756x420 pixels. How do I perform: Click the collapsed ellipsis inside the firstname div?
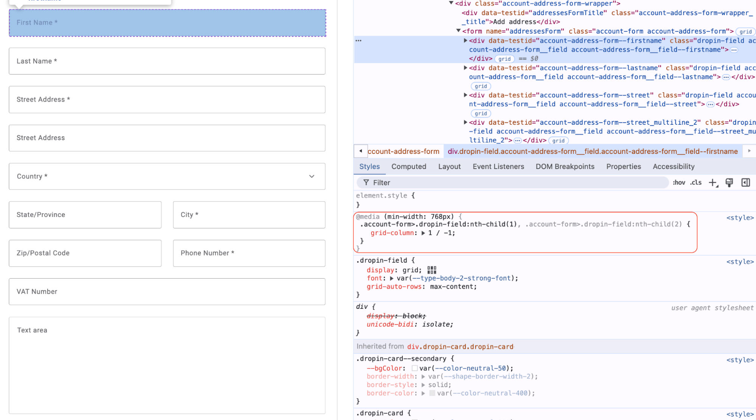734,50
